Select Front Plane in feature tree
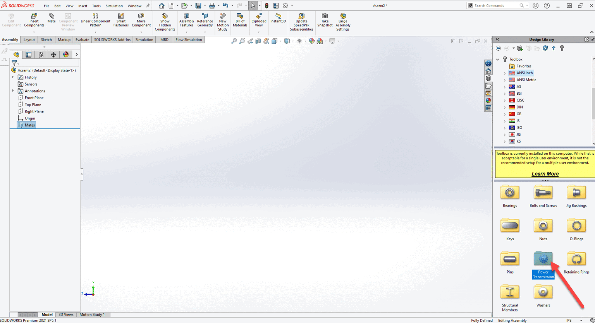This screenshot has width=595, height=323. [x=31, y=97]
